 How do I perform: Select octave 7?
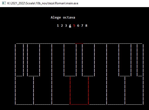(82, 26)
